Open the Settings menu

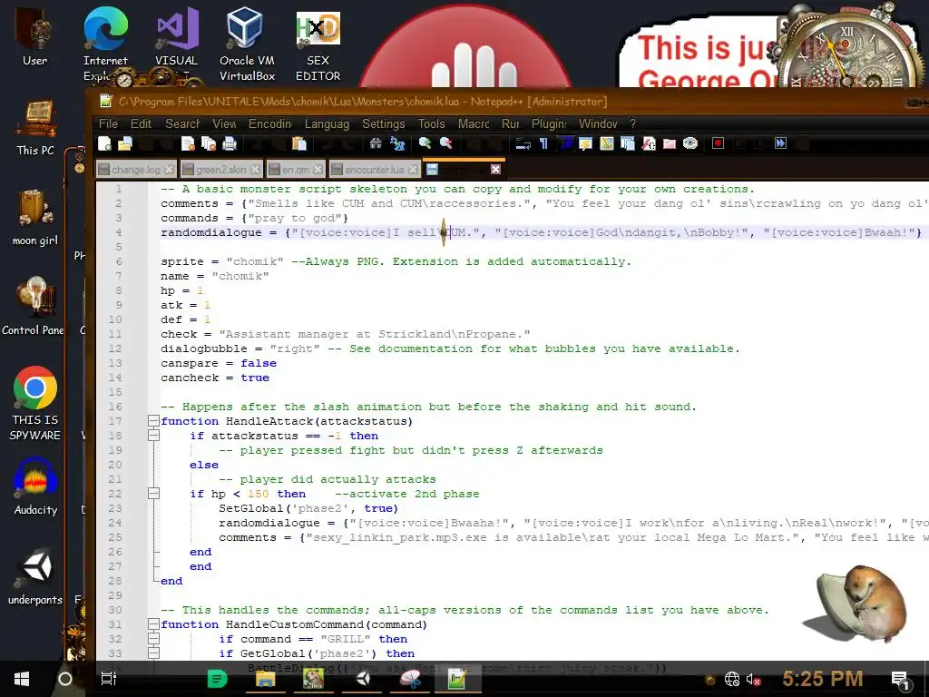pyautogui.click(x=384, y=123)
